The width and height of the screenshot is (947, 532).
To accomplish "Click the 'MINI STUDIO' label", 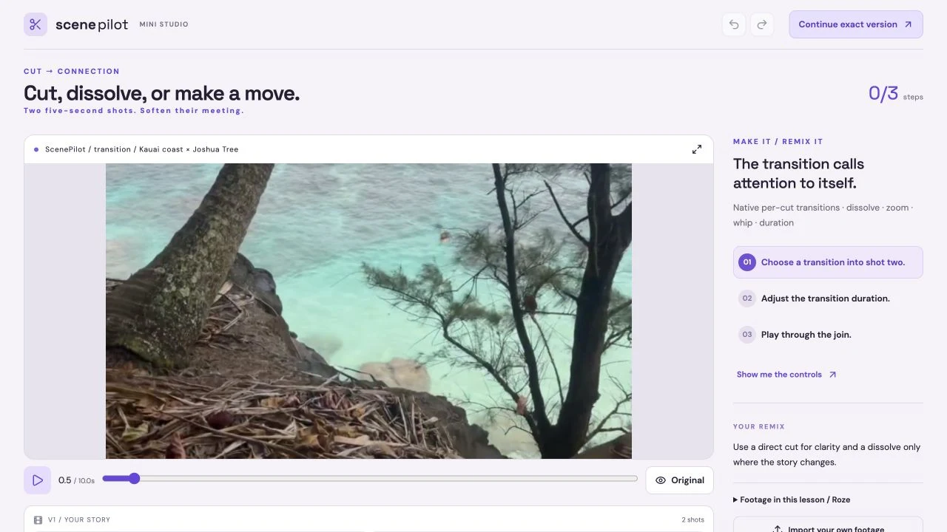I will click(x=164, y=24).
